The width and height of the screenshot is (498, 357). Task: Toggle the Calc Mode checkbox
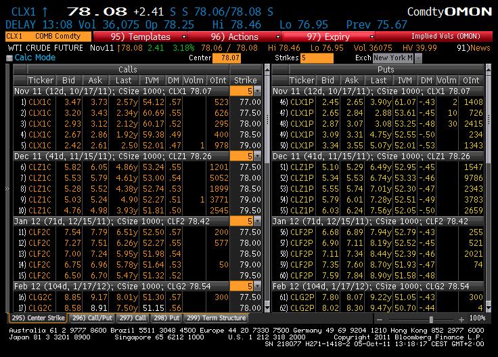coord(9,58)
